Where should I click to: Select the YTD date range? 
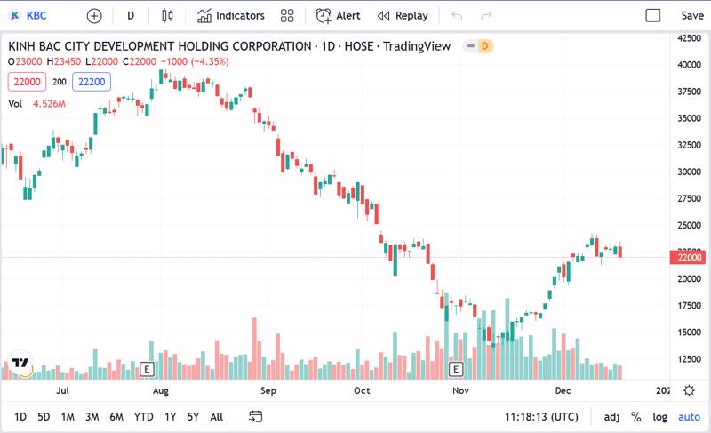[x=144, y=416]
